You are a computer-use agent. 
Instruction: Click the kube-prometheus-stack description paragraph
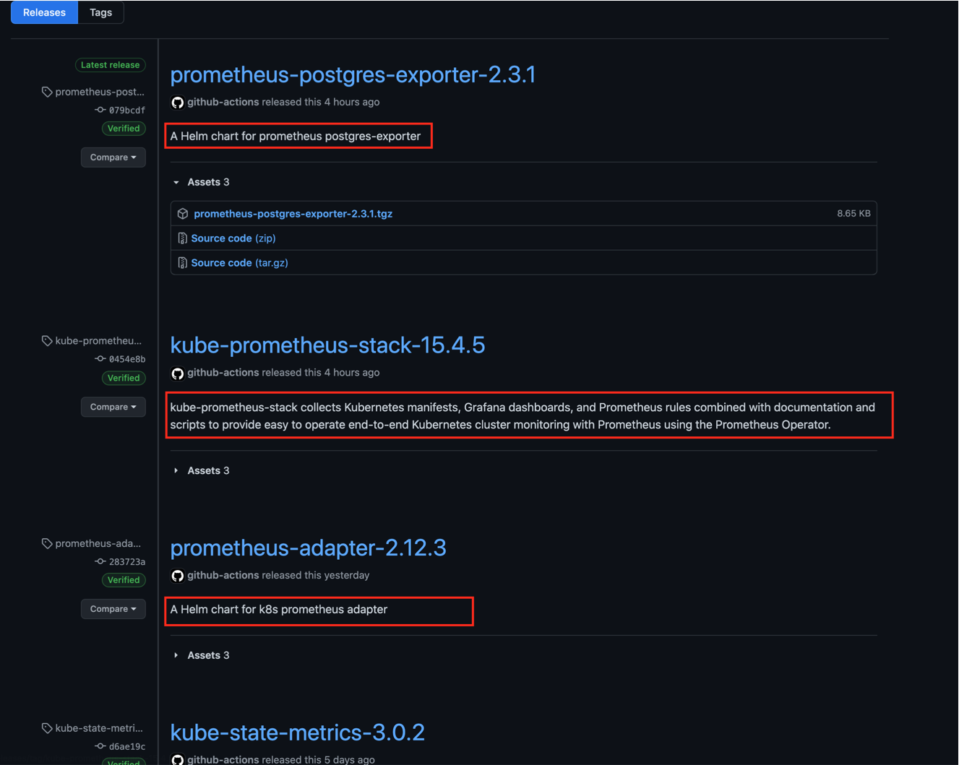tap(522, 416)
